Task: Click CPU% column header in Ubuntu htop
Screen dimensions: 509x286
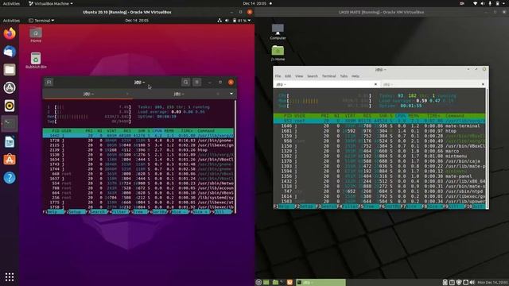Action: [157, 130]
